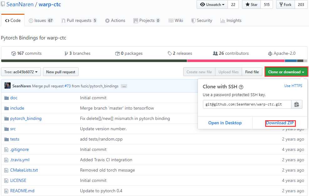Open the pytorch_binding folder
This screenshot has height=196, width=309.
[x=26, y=118]
